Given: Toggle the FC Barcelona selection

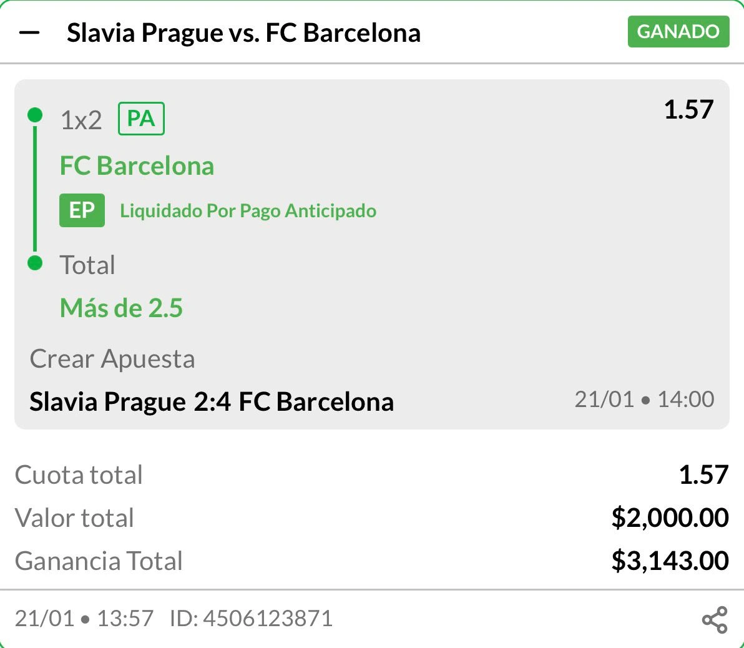Looking at the screenshot, I should [x=136, y=165].
